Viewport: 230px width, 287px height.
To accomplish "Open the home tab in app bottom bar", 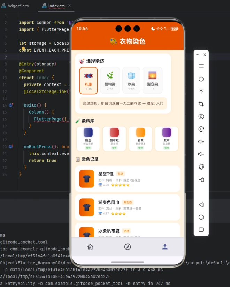I will coord(90,247).
